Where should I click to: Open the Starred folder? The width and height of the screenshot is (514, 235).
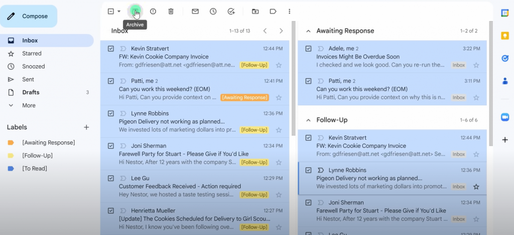[x=32, y=54]
